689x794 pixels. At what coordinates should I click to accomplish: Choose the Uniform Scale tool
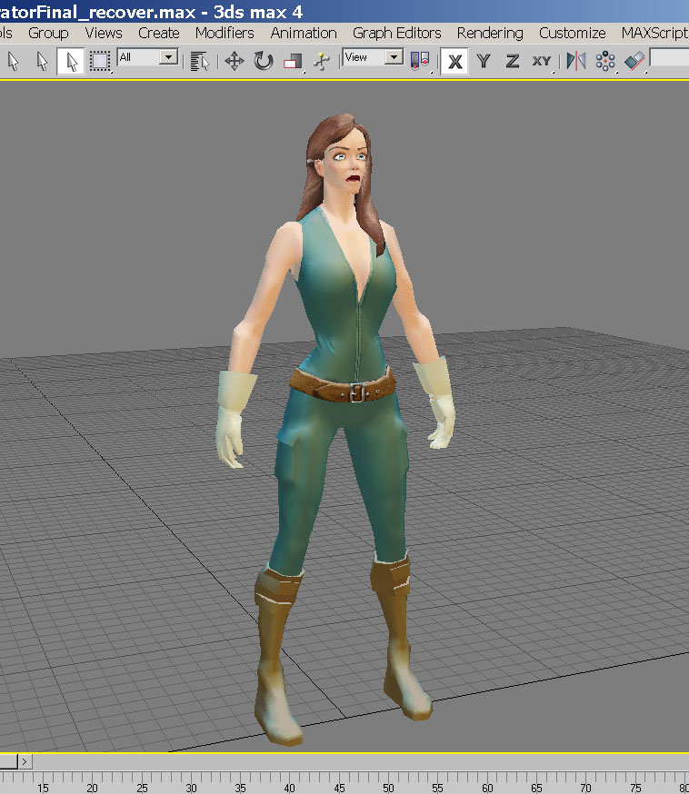click(x=292, y=61)
